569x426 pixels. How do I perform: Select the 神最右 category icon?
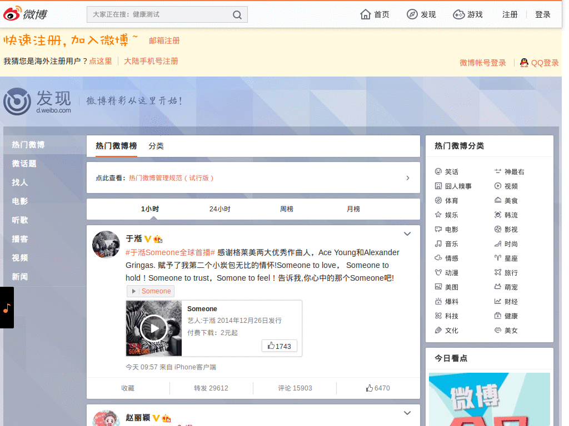pos(498,171)
